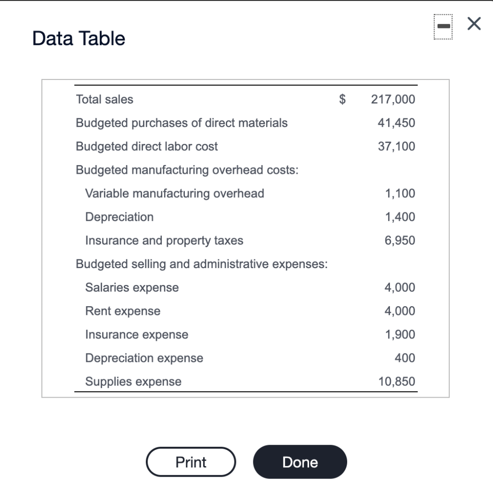Click the Print button
The image size is (493, 491).
pos(191,462)
